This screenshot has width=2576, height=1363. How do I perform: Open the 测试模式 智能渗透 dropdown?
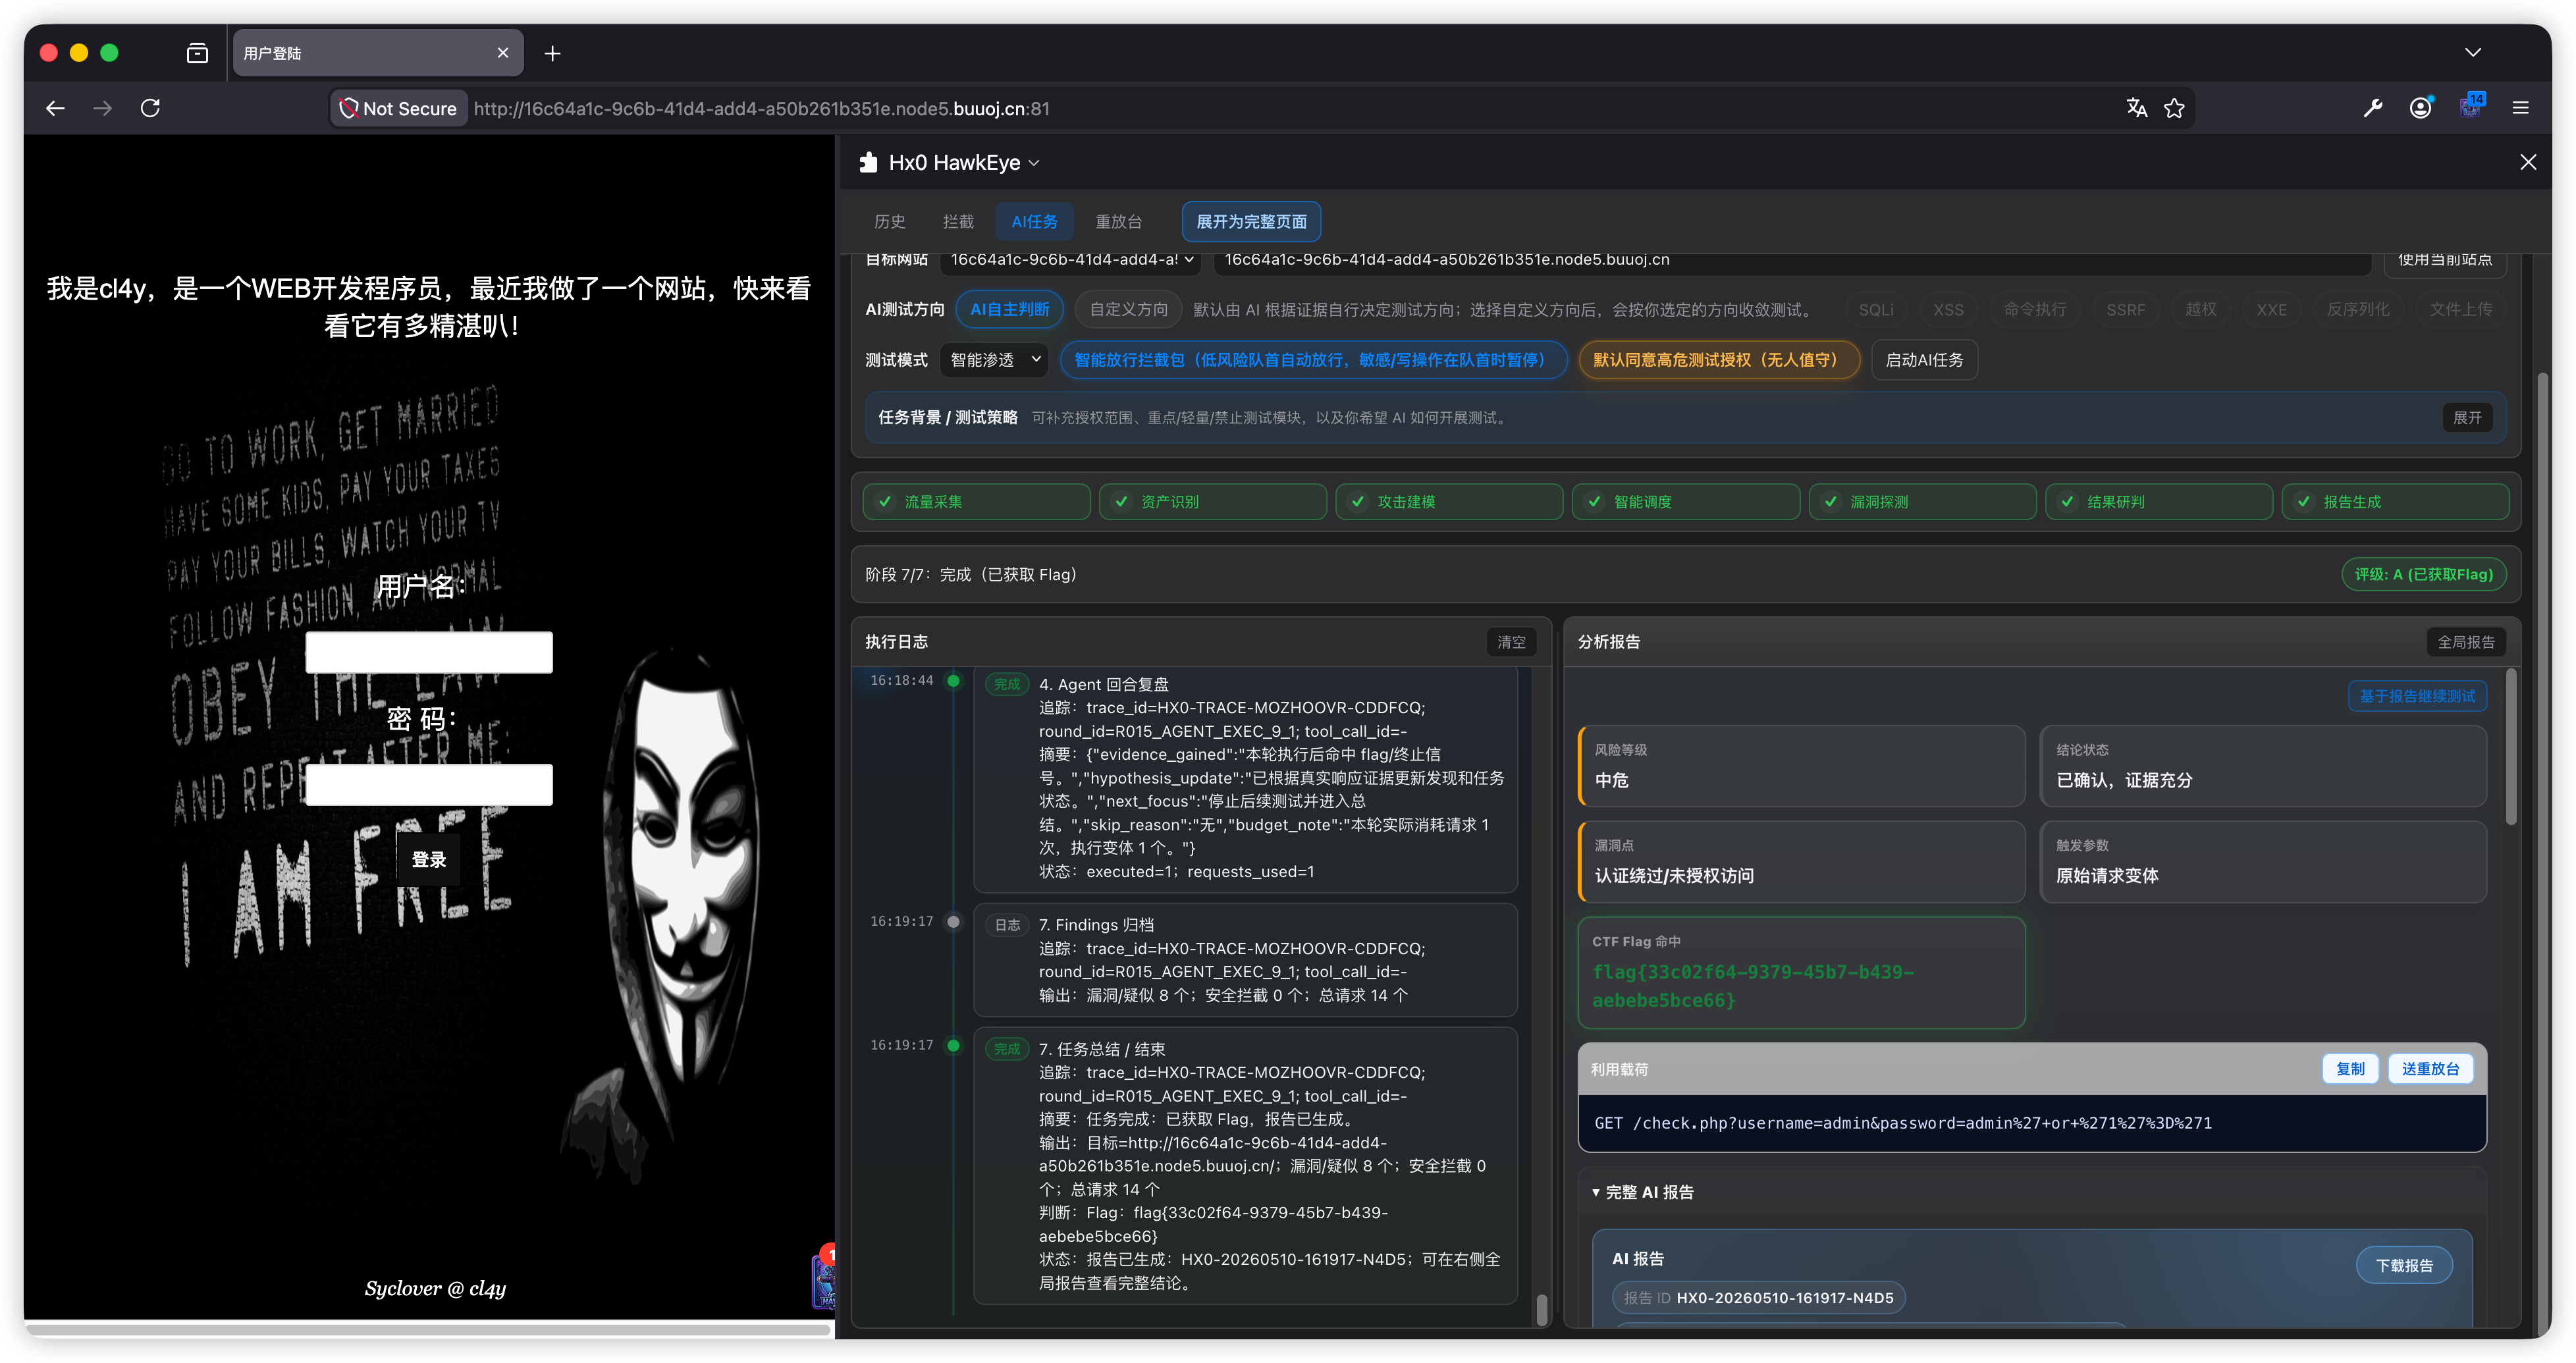tap(994, 360)
